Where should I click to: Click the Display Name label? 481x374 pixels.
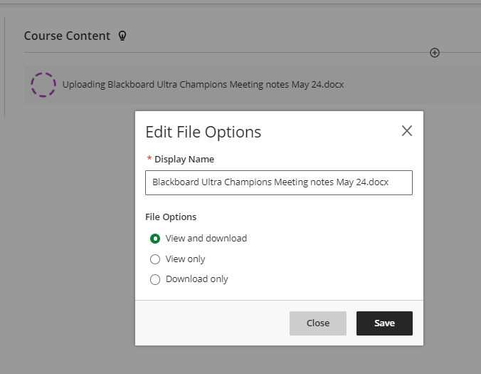(x=184, y=159)
